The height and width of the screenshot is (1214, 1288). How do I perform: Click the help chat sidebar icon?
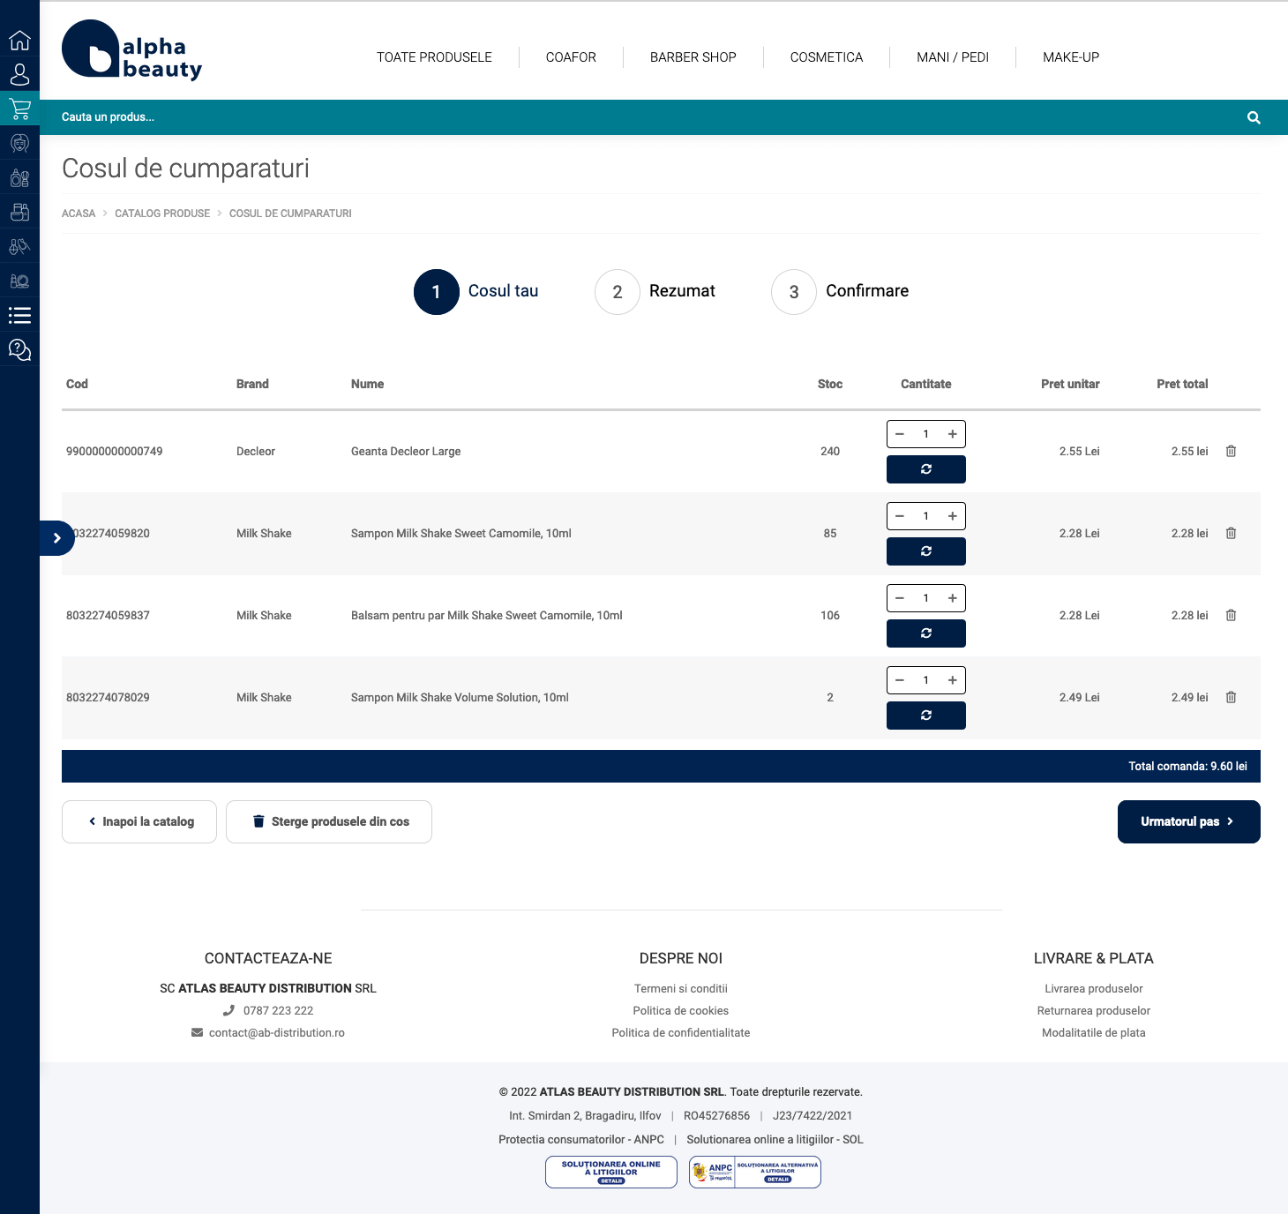pos(19,349)
